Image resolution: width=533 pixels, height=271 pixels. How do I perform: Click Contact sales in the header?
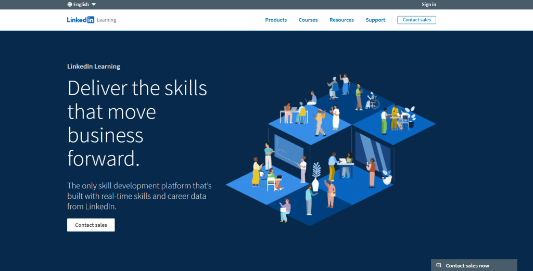click(416, 20)
